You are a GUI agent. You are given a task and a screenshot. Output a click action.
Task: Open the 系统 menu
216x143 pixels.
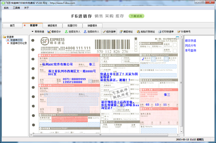(6, 8)
